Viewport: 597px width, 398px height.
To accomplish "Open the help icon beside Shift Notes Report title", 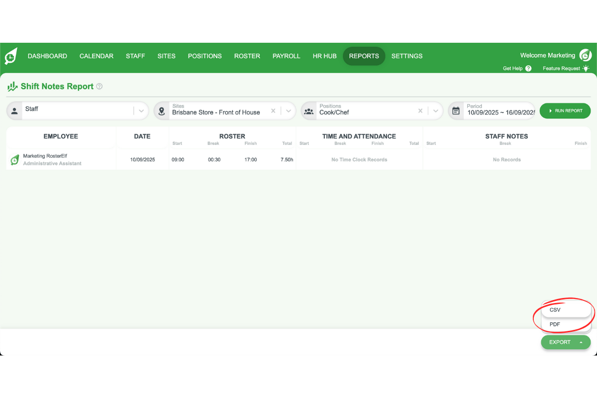I will [99, 86].
